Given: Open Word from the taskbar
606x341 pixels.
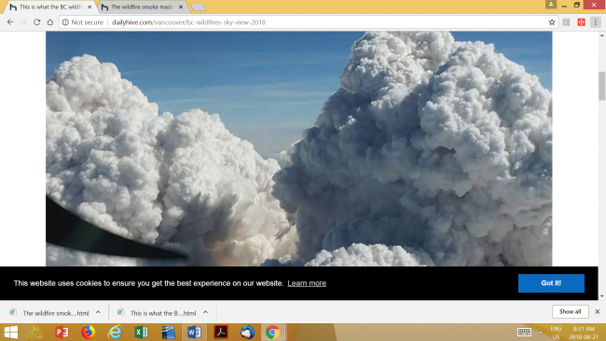Looking at the screenshot, I should click(x=195, y=332).
